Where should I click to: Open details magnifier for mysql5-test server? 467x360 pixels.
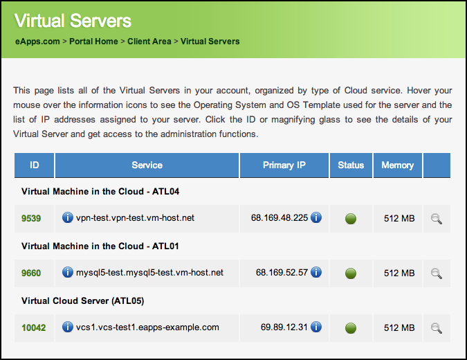tap(436, 273)
